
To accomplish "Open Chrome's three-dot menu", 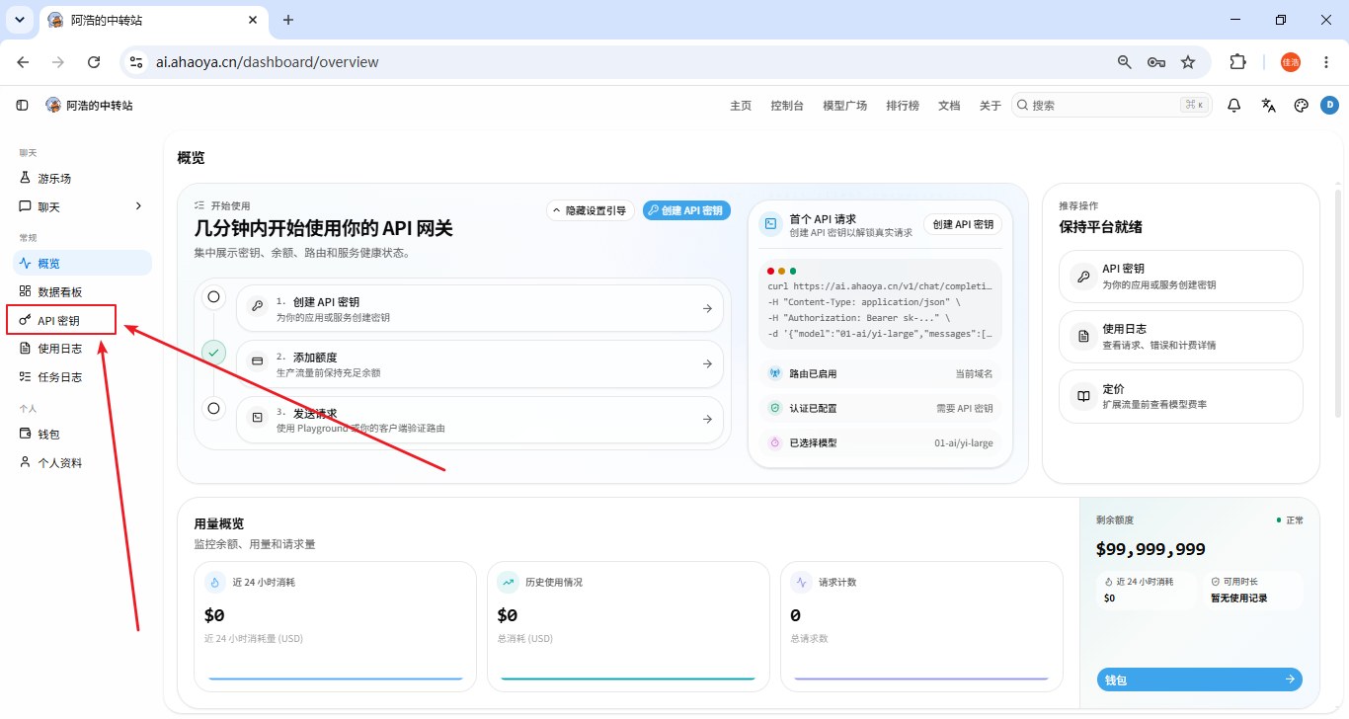I will pos(1324,62).
